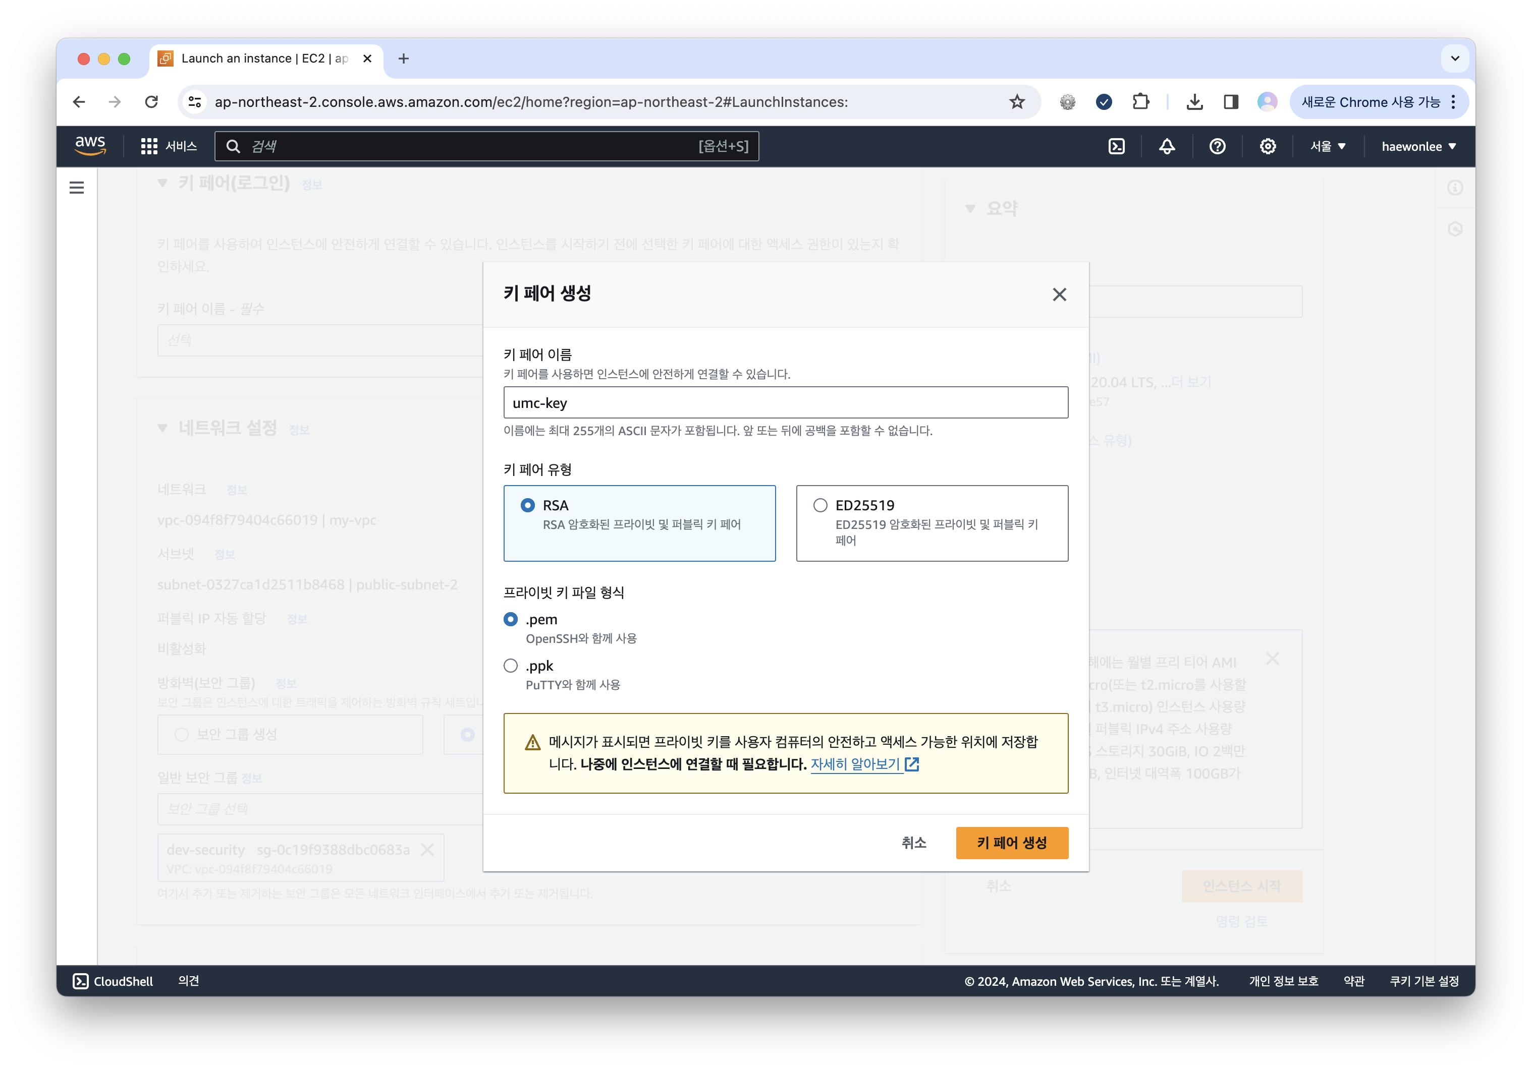The height and width of the screenshot is (1071, 1532).
Task: Select the RSA key pair type
Action: tap(528, 505)
